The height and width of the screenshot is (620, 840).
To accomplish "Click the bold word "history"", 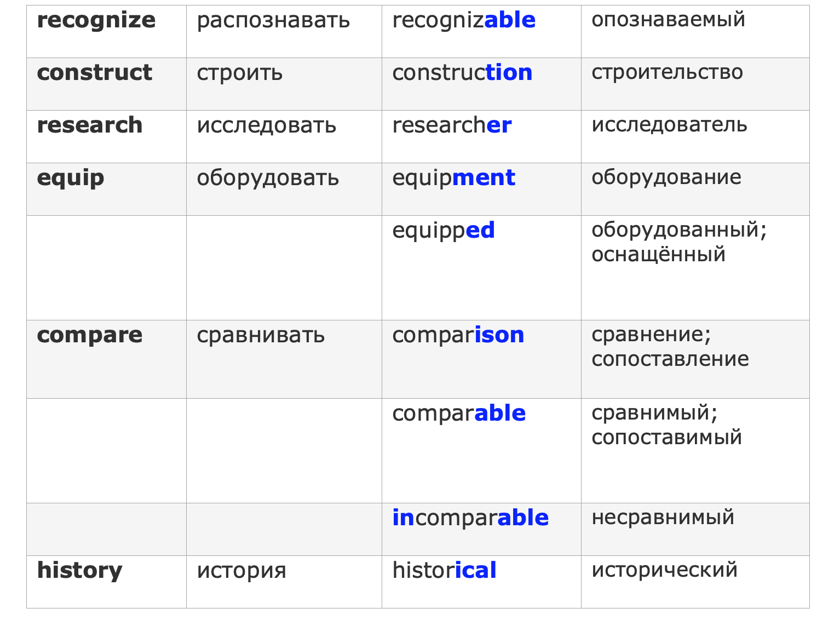I will click(x=80, y=571).
